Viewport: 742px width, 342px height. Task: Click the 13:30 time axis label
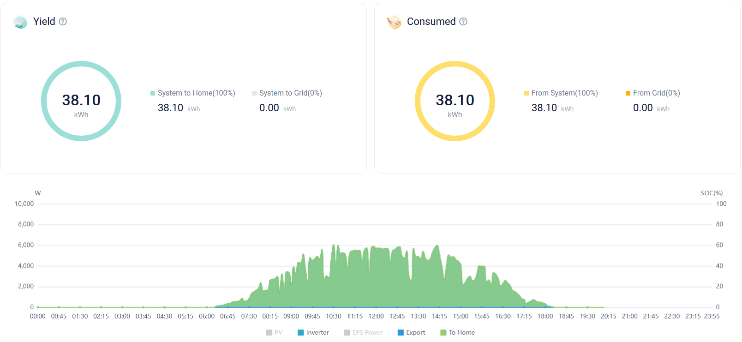(x=419, y=316)
